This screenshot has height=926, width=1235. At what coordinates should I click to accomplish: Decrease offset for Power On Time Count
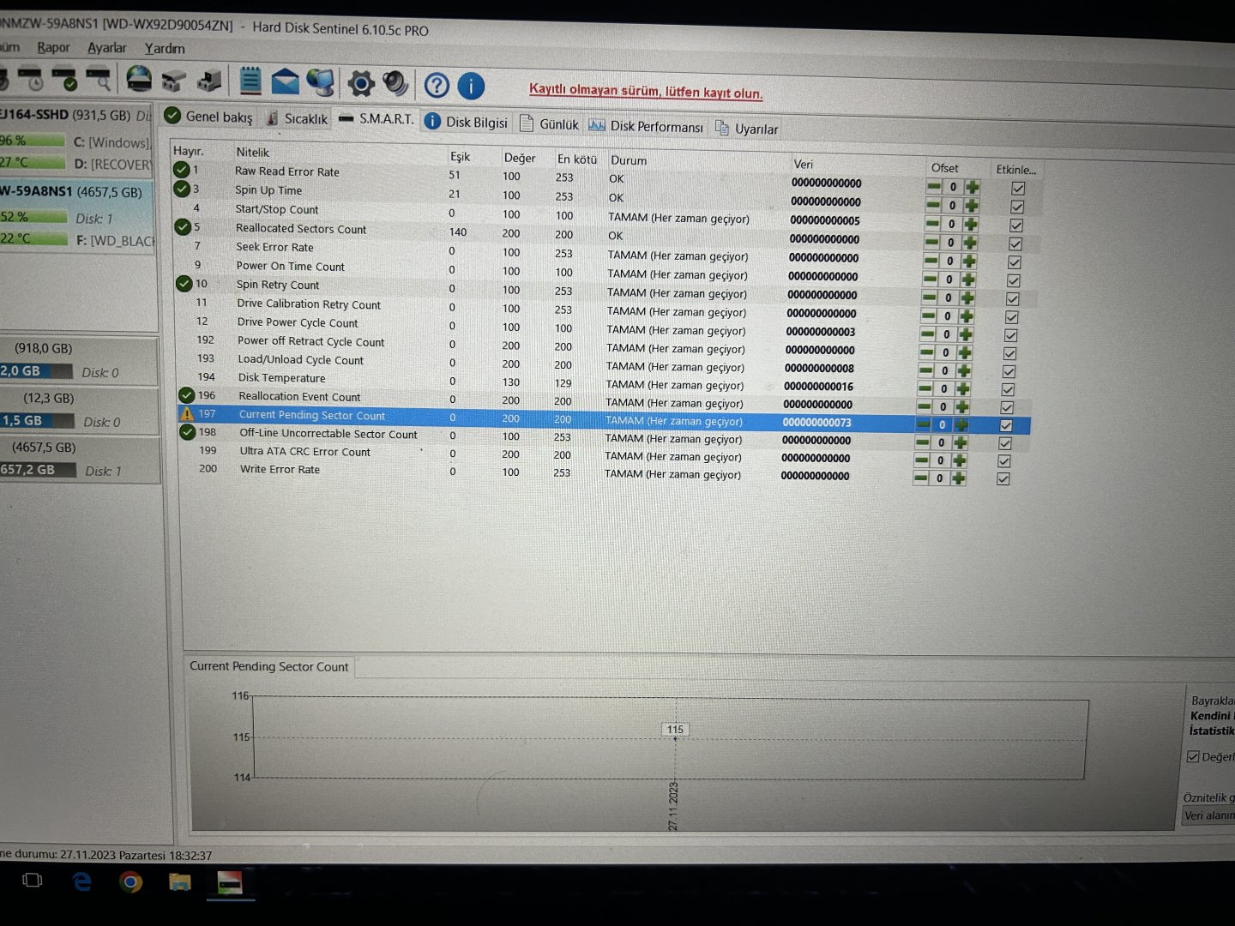point(930,279)
